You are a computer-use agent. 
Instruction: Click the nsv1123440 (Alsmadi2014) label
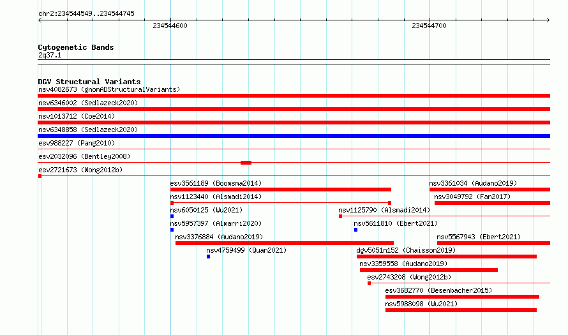[216, 197]
